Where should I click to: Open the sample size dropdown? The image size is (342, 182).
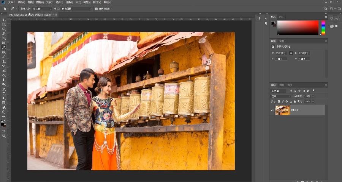(x=42, y=8)
